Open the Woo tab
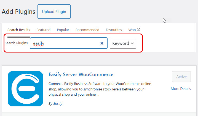This screenshot has width=198, height=116. click(132, 30)
